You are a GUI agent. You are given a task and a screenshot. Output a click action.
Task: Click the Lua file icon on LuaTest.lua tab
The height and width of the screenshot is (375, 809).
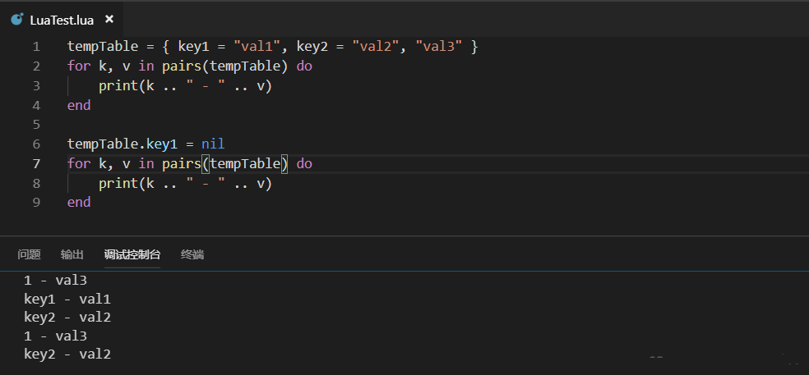[x=17, y=20]
